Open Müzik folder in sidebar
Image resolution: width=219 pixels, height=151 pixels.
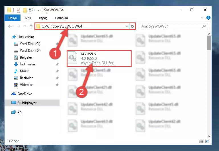[24, 71]
